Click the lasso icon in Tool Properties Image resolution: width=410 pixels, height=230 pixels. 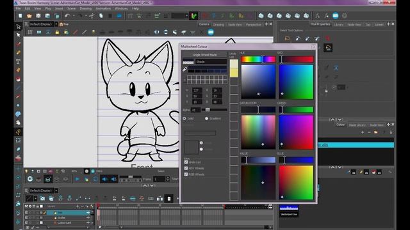point(287,38)
